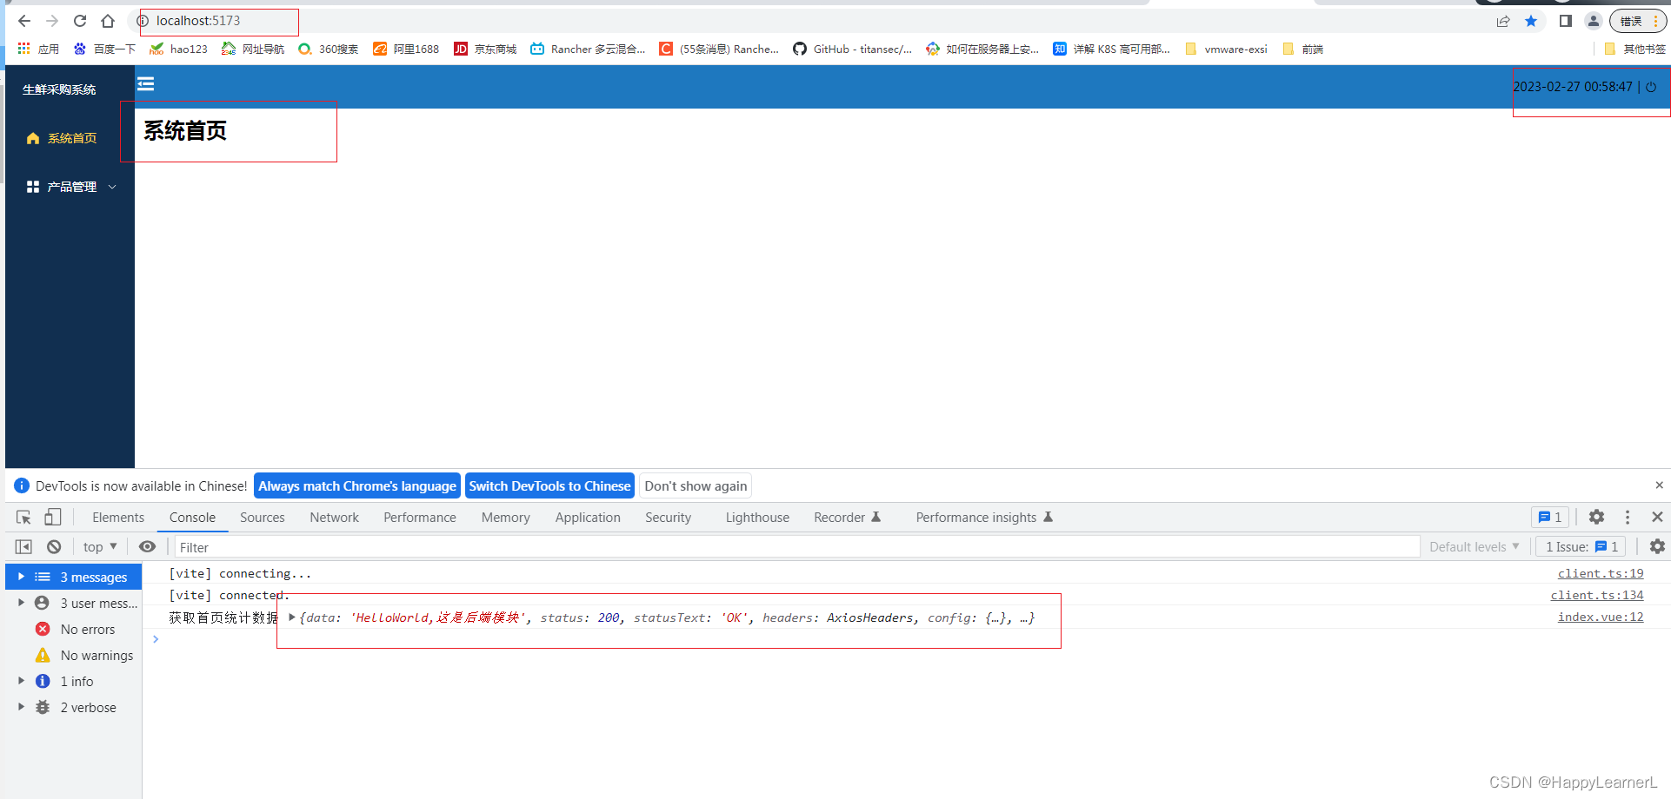
Task: Open the 京东商城 bookmark
Action: [485, 49]
